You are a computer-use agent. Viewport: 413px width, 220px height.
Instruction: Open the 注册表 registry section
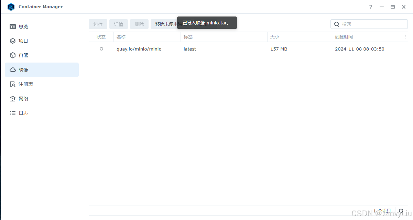click(42, 84)
